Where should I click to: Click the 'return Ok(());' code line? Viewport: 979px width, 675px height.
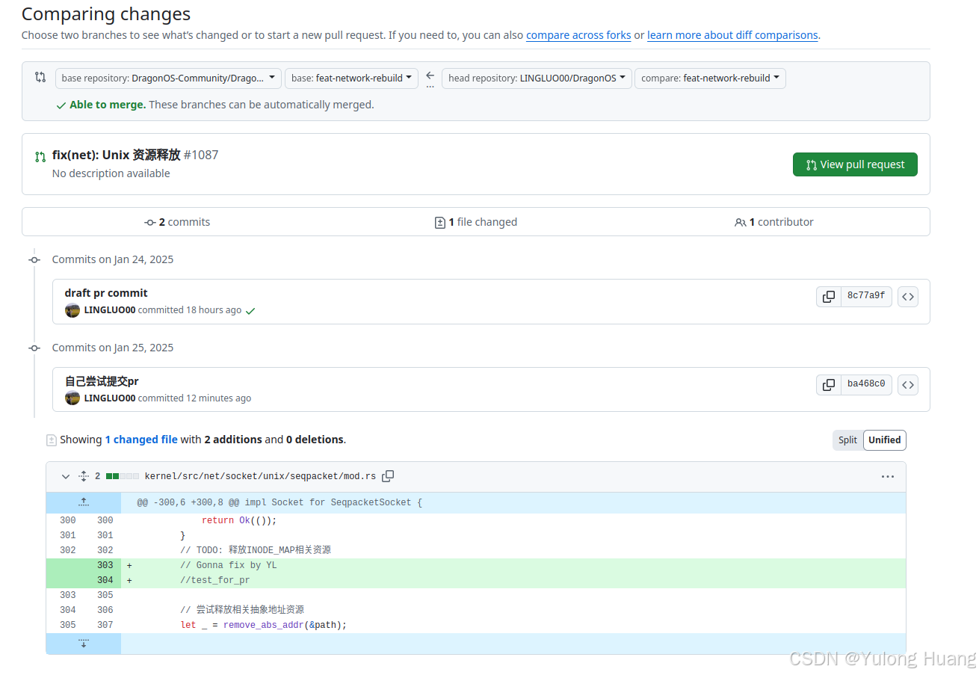[x=239, y=521]
